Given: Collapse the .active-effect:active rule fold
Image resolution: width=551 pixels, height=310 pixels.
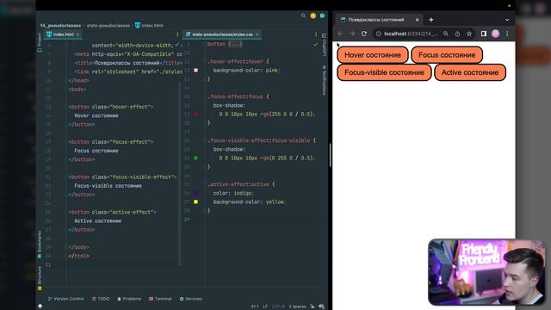Looking at the screenshot, I should click(205, 184).
